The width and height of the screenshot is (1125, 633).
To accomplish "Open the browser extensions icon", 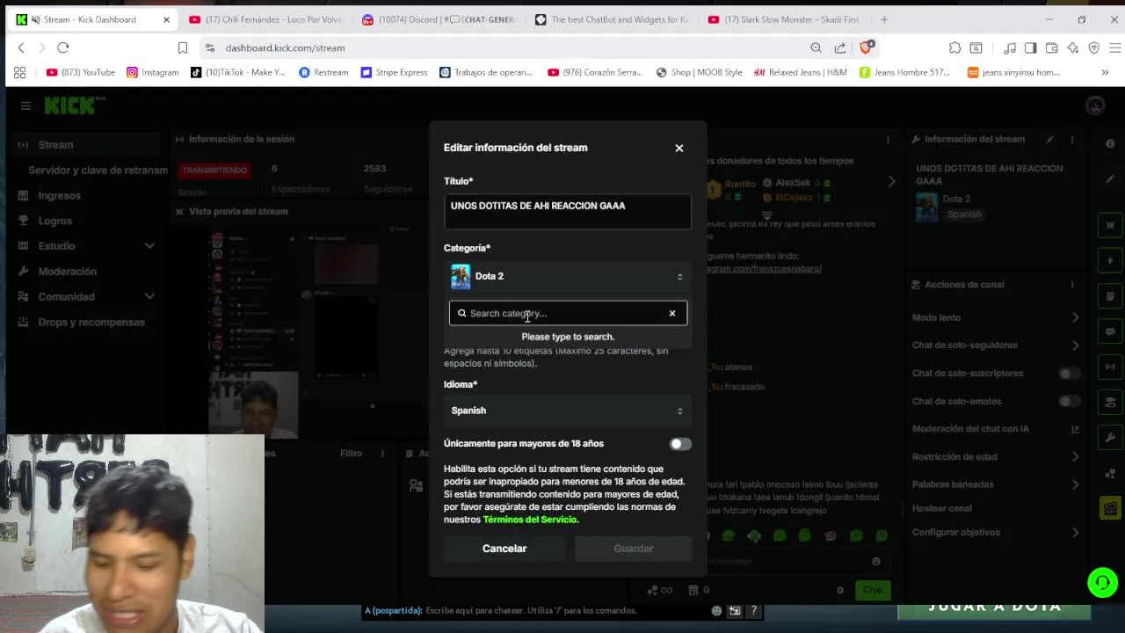I will (x=954, y=47).
